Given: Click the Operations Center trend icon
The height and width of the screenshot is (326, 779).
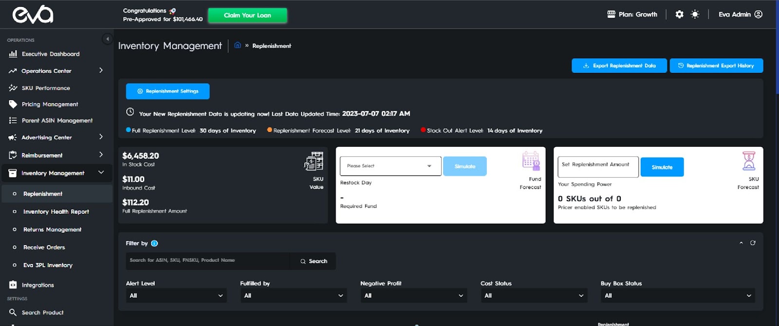Looking at the screenshot, I should click(x=13, y=71).
